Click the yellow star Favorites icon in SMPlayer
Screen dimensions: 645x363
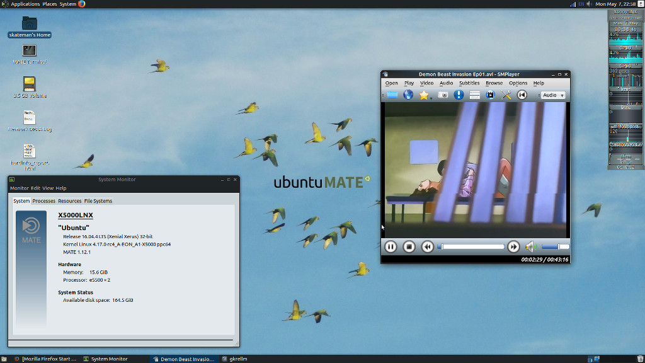pyautogui.click(x=424, y=95)
